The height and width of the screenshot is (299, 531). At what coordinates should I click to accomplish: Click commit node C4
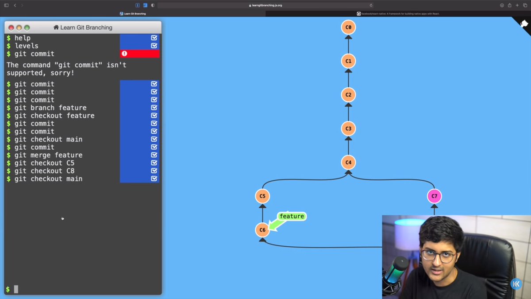[348, 162]
